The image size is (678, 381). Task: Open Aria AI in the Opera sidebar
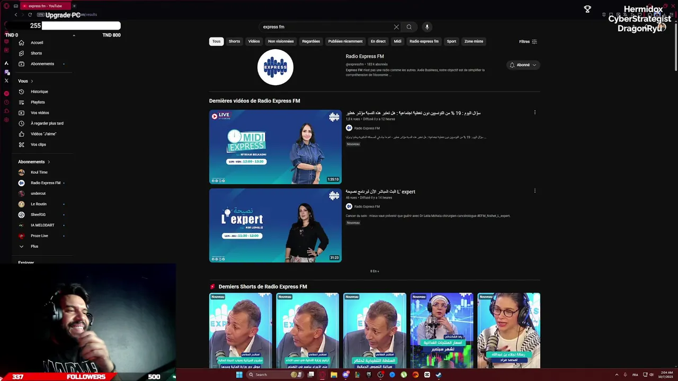pos(6,63)
